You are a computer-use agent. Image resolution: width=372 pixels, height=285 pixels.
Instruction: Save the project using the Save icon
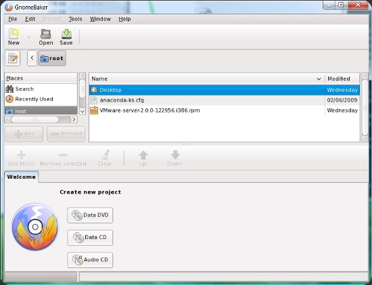pyautogui.click(x=66, y=37)
